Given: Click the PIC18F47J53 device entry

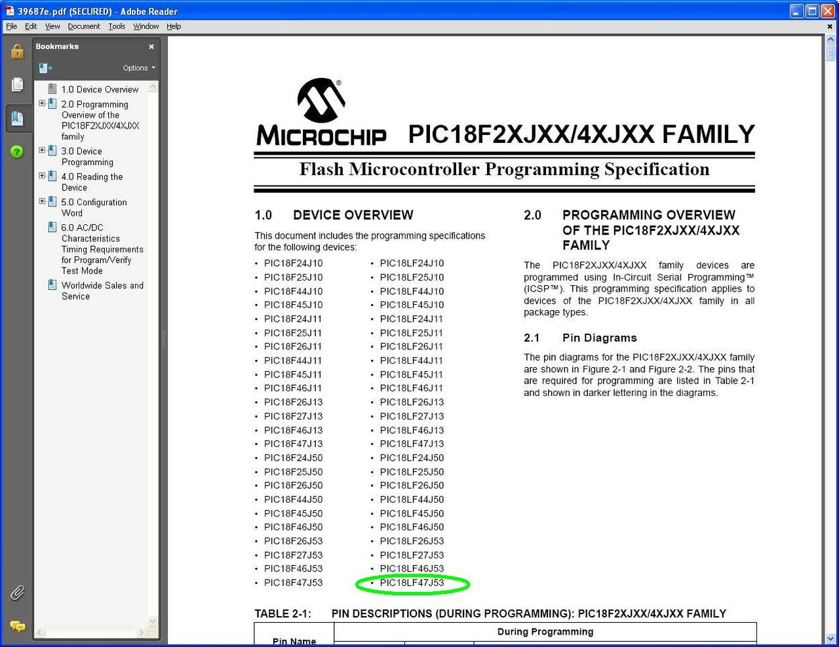Looking at the screenshot, I should [293, 583].
